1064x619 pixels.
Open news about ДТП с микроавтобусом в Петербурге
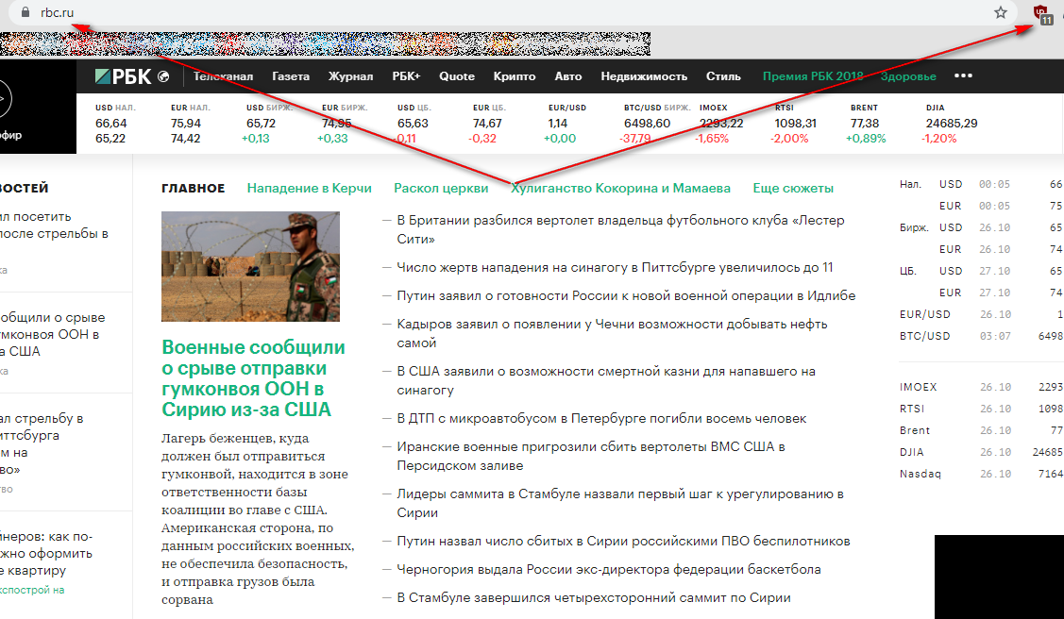[x=601, y=418]
